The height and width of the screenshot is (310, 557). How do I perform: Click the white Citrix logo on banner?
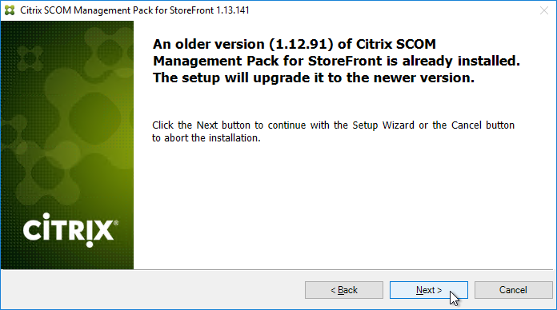(x=70, y=230)
